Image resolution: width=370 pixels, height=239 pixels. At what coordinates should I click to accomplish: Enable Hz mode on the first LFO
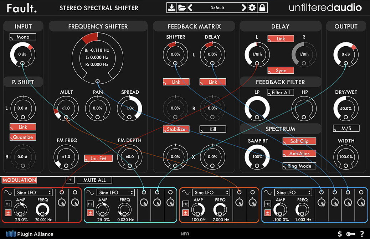point(7,204)
